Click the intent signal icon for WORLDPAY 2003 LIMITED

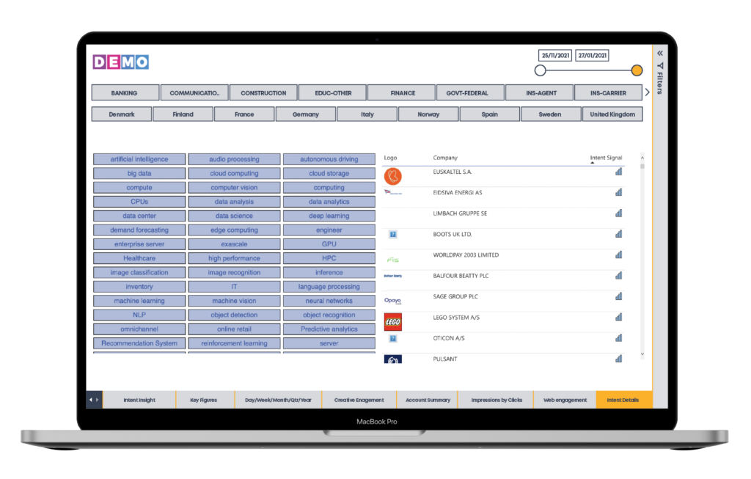618,255
